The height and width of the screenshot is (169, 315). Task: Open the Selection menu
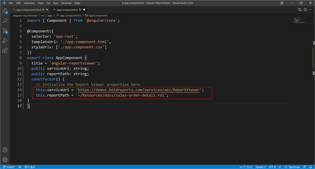[29, 3]
